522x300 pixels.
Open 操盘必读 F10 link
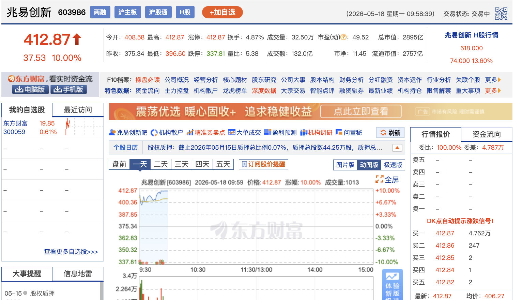click(148, 80)
